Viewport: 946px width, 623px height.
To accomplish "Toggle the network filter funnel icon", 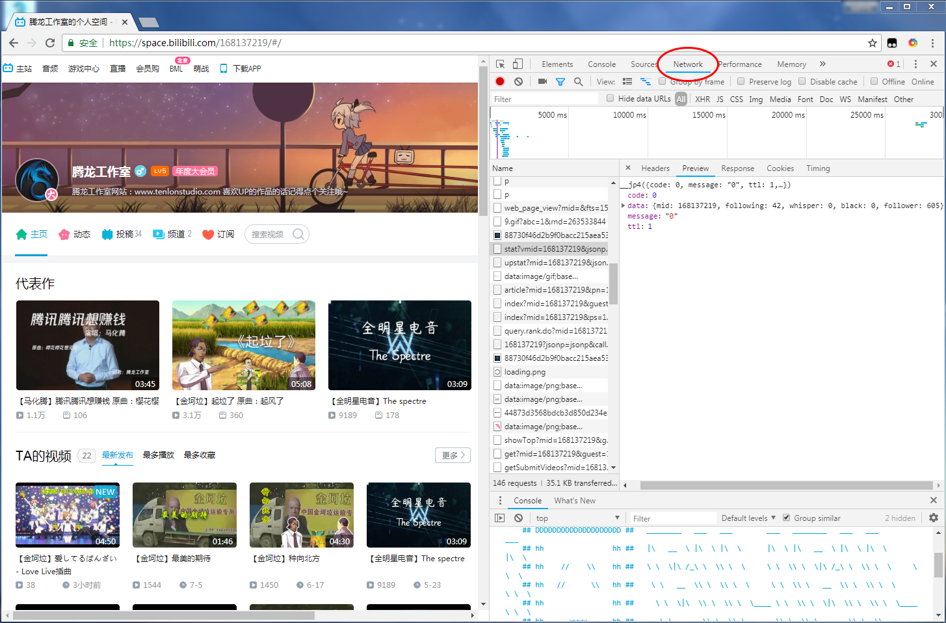I will 560,82.
